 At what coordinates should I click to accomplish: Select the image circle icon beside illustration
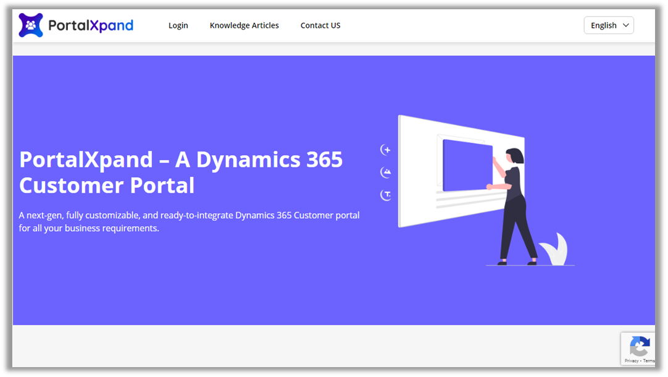[386, 172]
